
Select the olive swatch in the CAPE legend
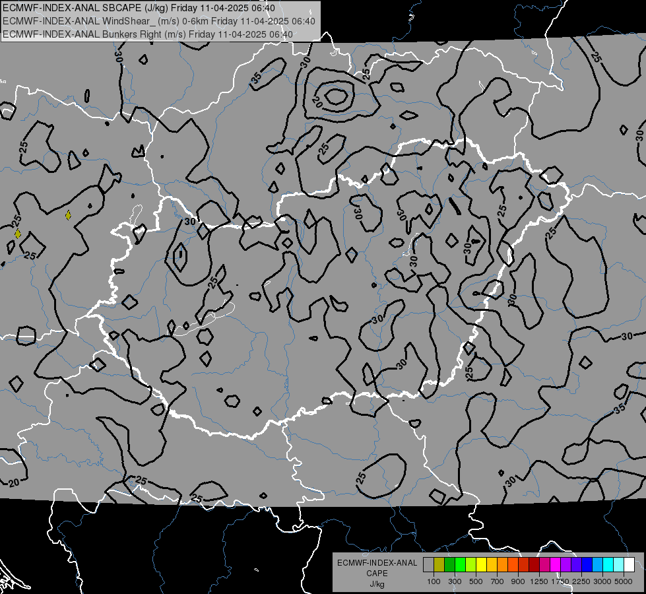[x=439, y=565]
